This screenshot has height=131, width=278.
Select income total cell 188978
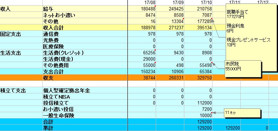tap(142, 28)
